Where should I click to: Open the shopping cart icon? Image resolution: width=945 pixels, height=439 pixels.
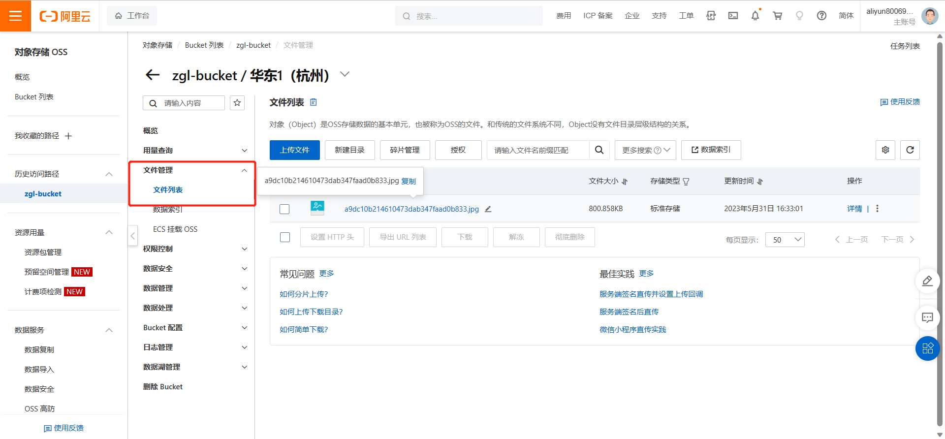(777, 16)
